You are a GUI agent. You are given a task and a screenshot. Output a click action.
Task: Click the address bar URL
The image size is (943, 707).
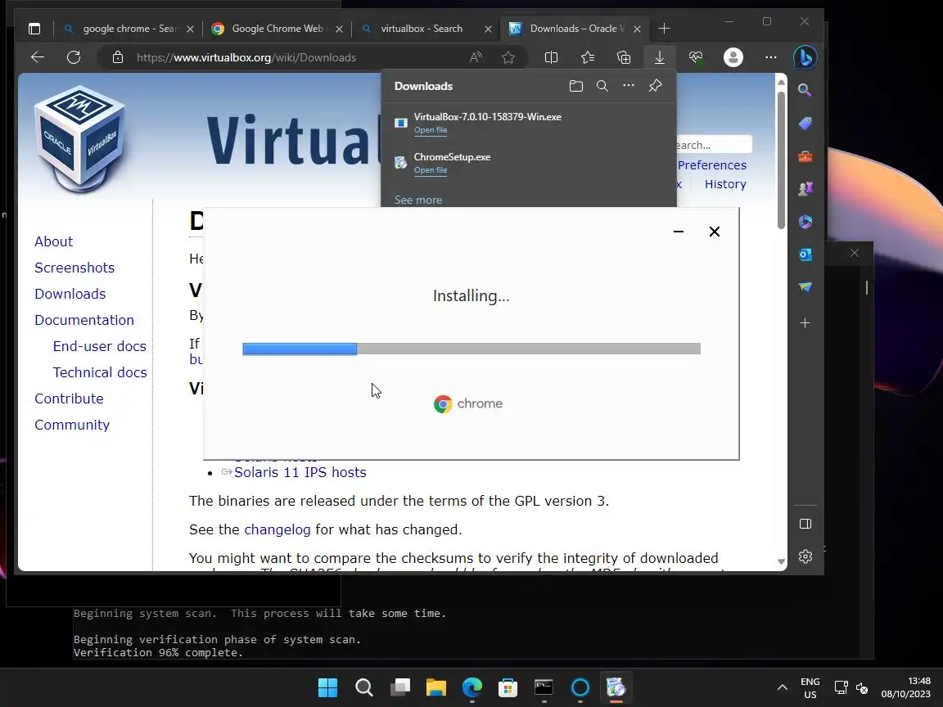[246, 58]
